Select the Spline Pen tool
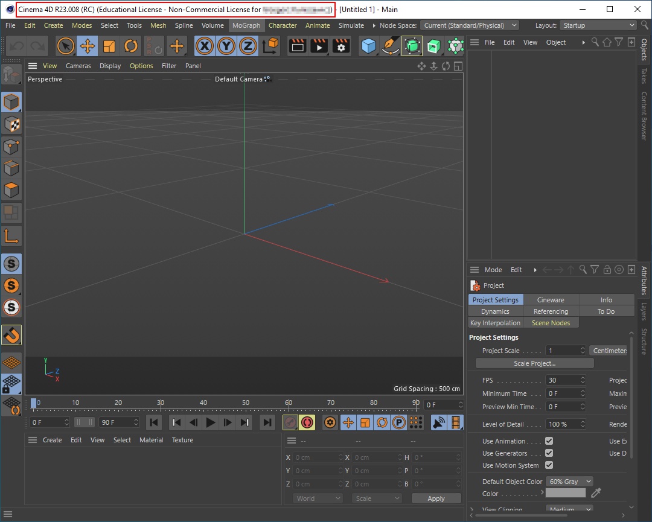652x522 pixels. [x=391, y=46]
